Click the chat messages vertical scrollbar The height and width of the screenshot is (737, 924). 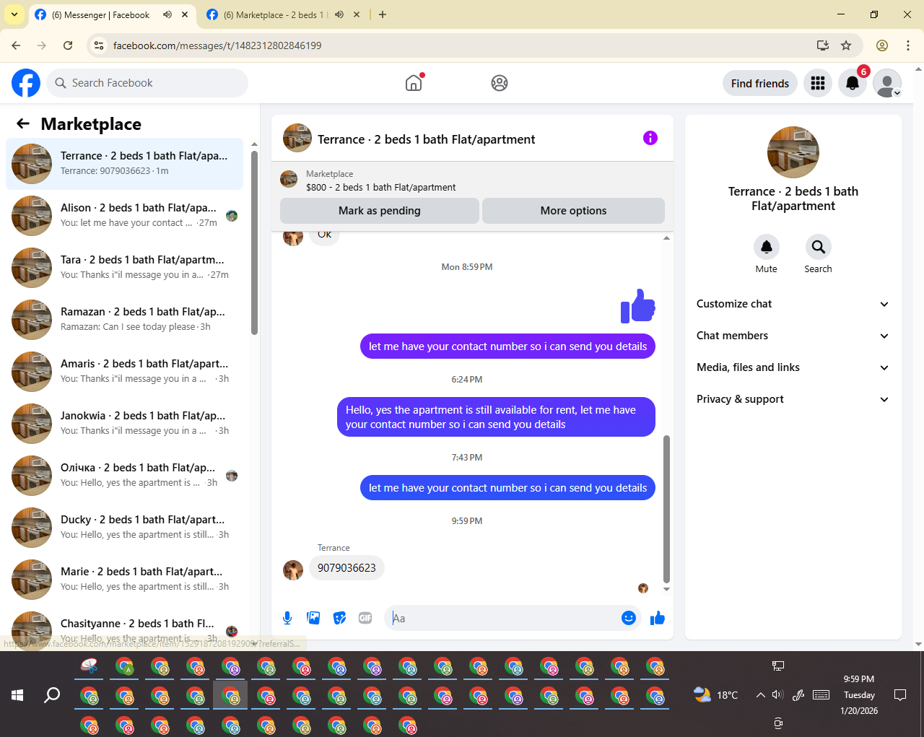click(x=666, y=508)
